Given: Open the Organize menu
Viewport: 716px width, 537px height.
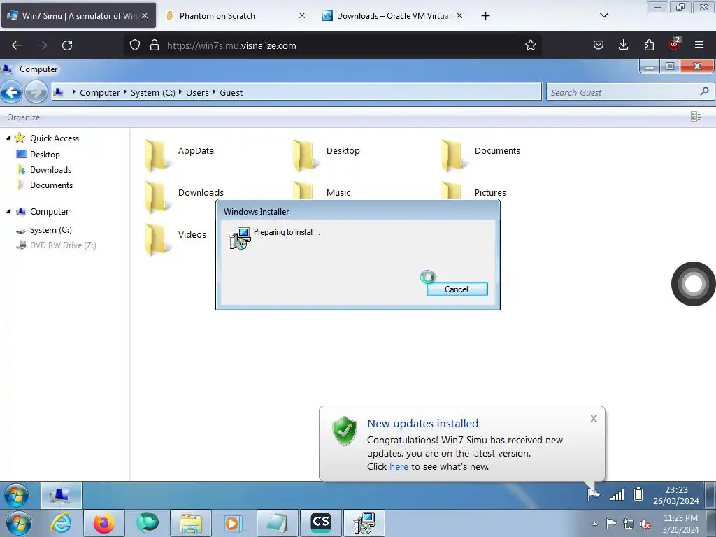Looking at the screenshot, I should point(23,117).
